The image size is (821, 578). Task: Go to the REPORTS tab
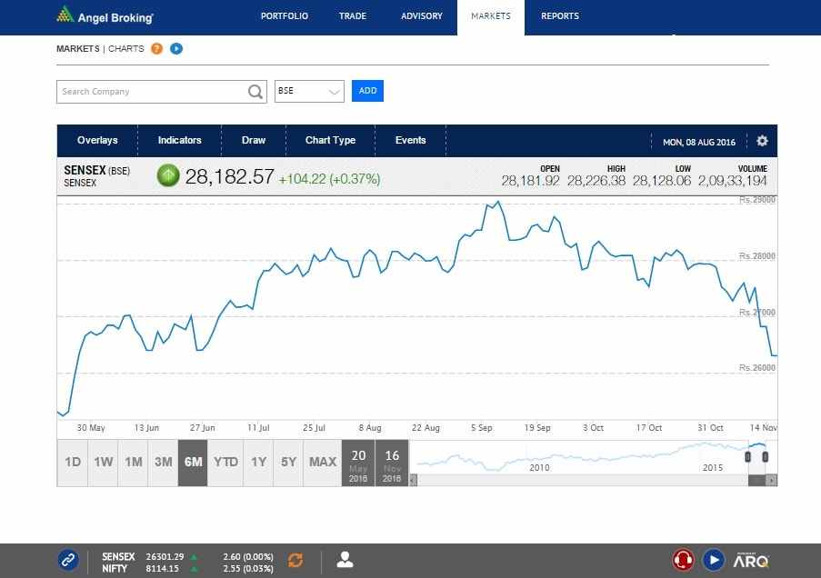[x=559, y=16]
